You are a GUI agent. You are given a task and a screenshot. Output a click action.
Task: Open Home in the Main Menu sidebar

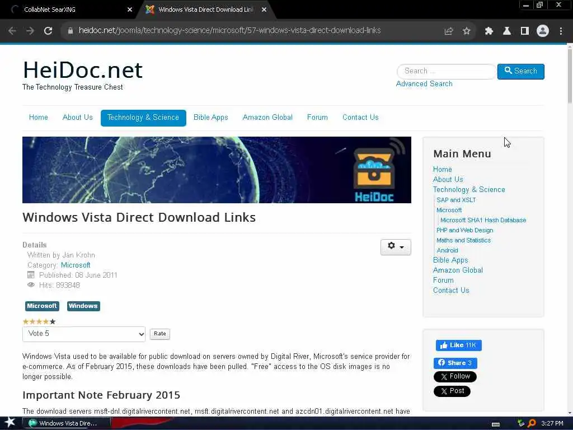tap(443, 170)
